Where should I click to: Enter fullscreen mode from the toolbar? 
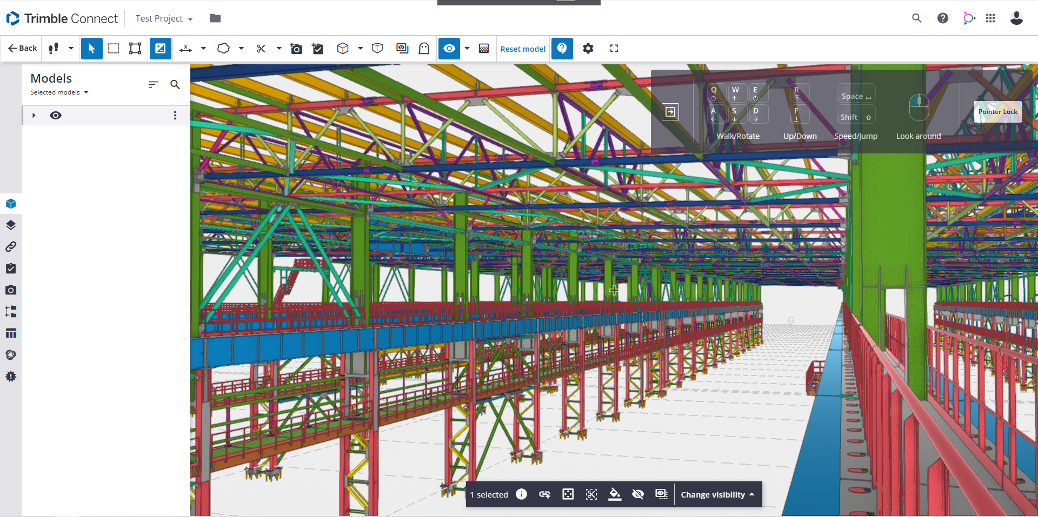[x=614, y=49]
